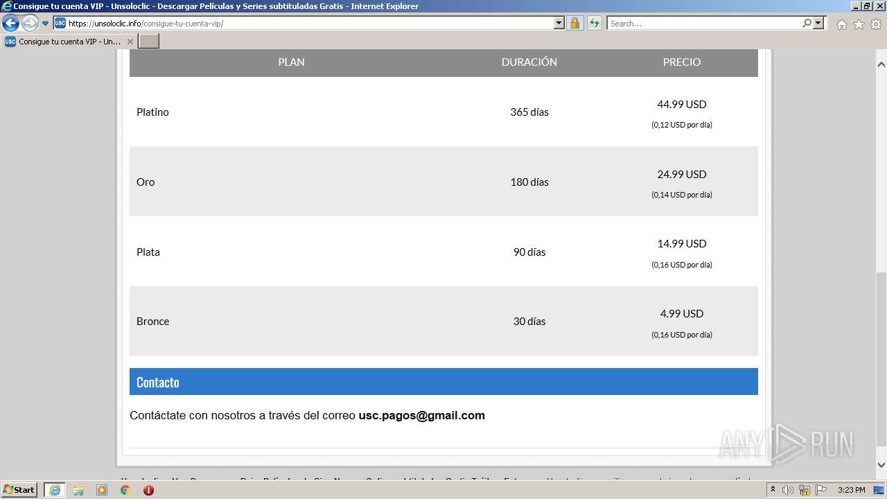Screen dimensions: 887x499
Task: View the security lock report icon
Action: (574, 23)
